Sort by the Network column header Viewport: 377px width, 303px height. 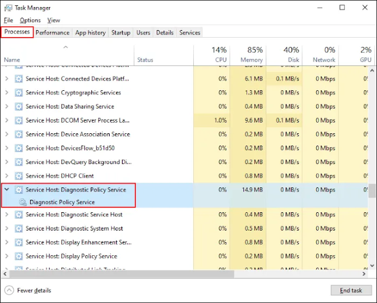320,55
